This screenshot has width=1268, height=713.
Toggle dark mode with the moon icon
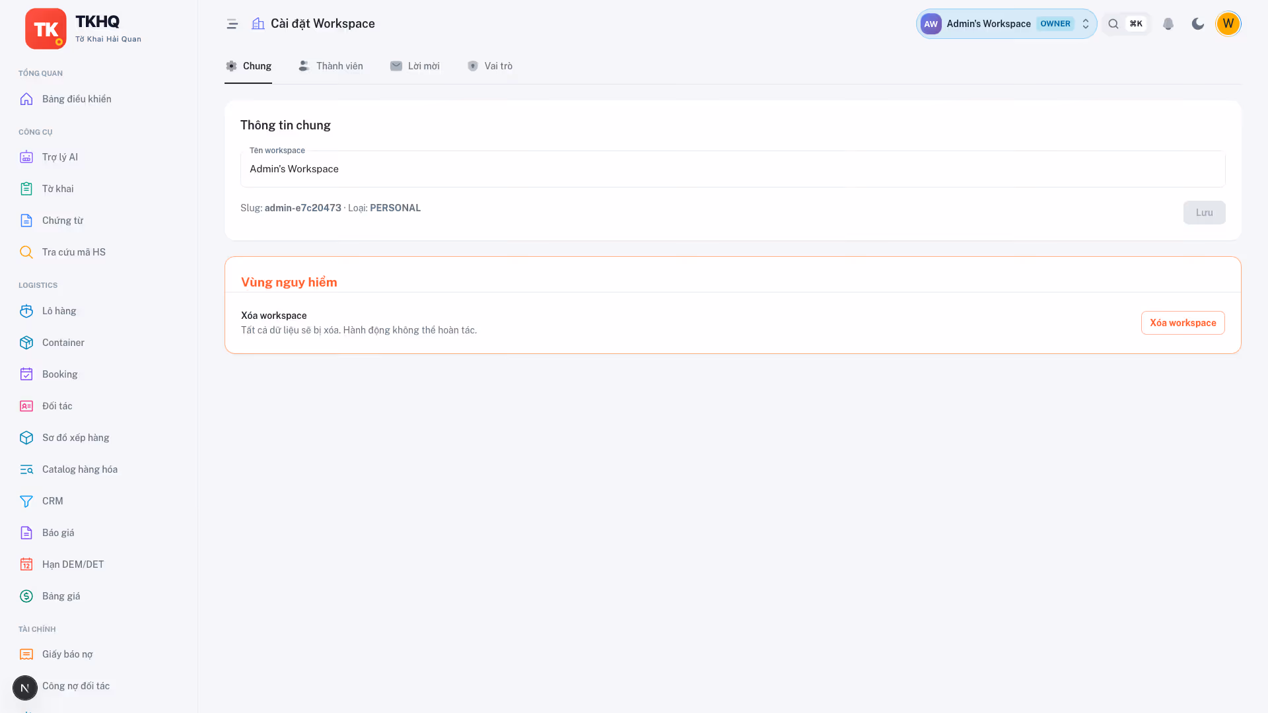(x=1198, y=24)
